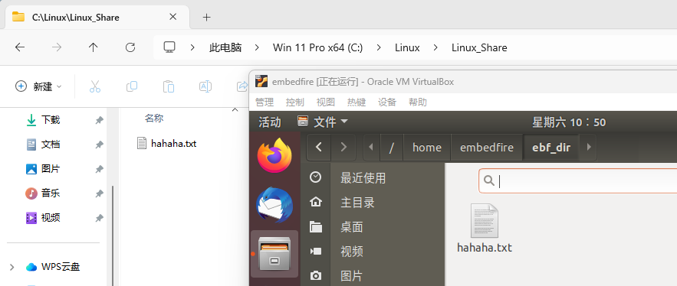Click the embedfire path button in Files

(487, 148)
